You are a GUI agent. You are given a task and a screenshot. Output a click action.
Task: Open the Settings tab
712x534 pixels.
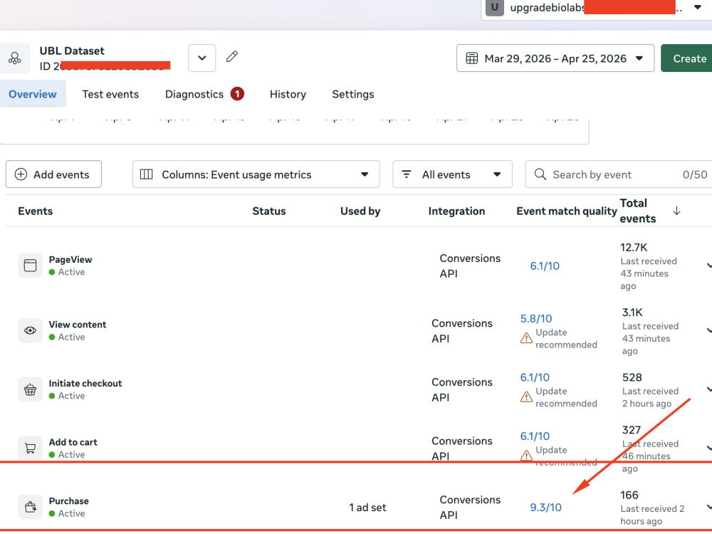tap(353, 94)
